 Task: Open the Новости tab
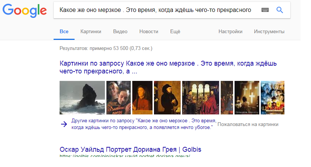[x=149, y=32]
